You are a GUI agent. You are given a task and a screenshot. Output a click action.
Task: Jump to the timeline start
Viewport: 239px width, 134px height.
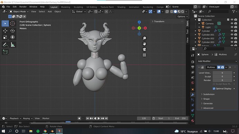[x=87, y=118]
